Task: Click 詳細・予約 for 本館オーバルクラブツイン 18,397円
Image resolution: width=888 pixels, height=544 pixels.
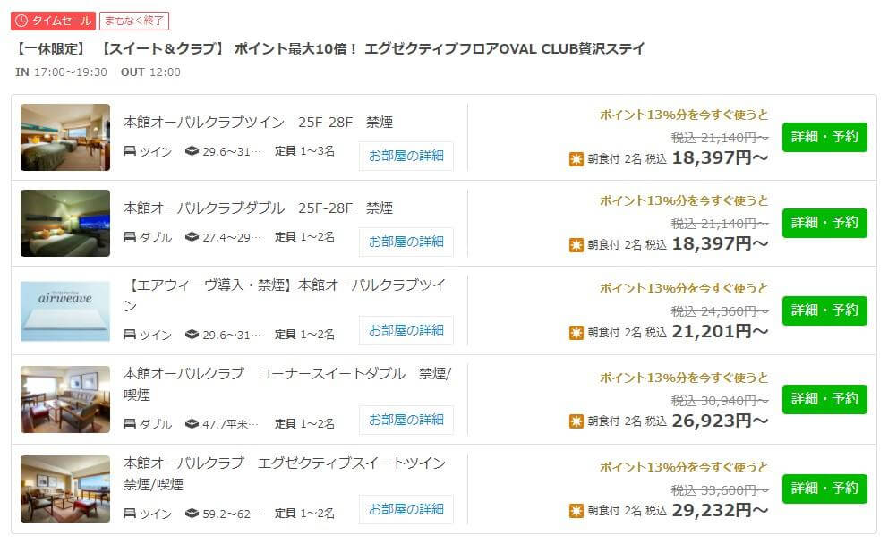Action: click(x=824, y=137)
